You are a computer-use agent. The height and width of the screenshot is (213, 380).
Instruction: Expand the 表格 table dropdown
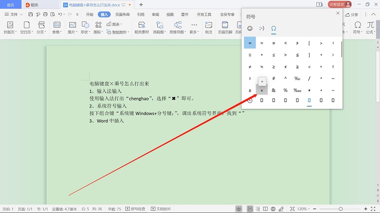57,32
